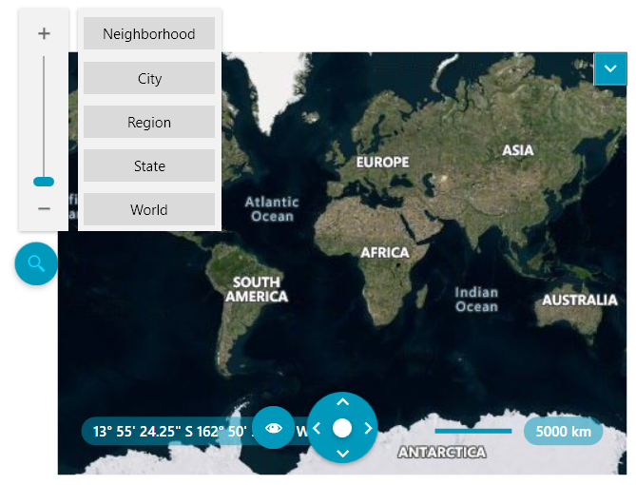This screenshot has height=485, width=636.
Task: Click the AUSTRALIA map label
Action: tap(580, 300)
